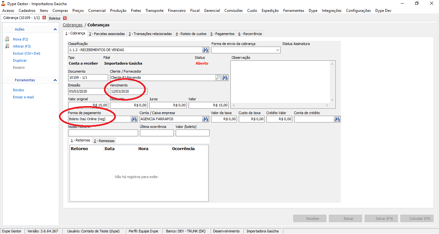Click the Hora column header
This screenshot has width=439, height=234.
tap(154, 148)
